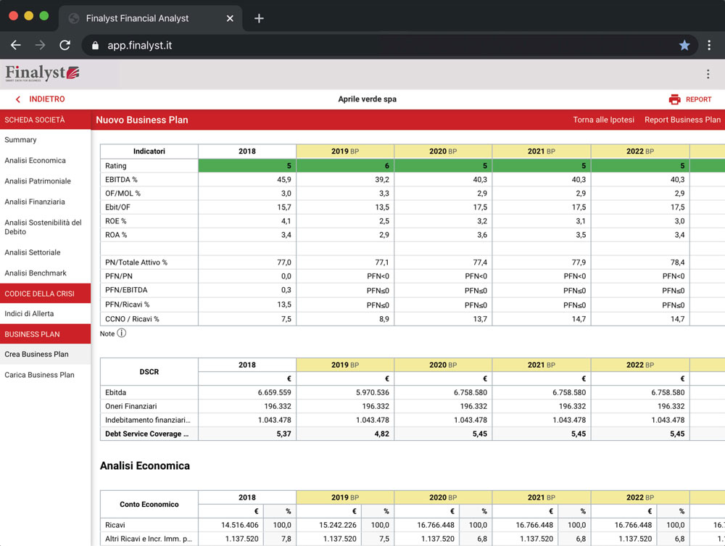This screenshot has height=546, width=725.
Task: Click the red printer Report icon
Action: tap(674, 99)
